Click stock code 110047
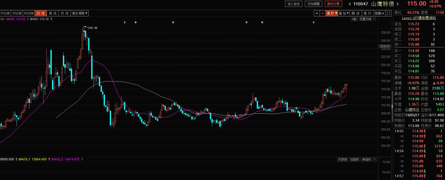The width and height of the screenshot is (445, 180). pos(361,4)
